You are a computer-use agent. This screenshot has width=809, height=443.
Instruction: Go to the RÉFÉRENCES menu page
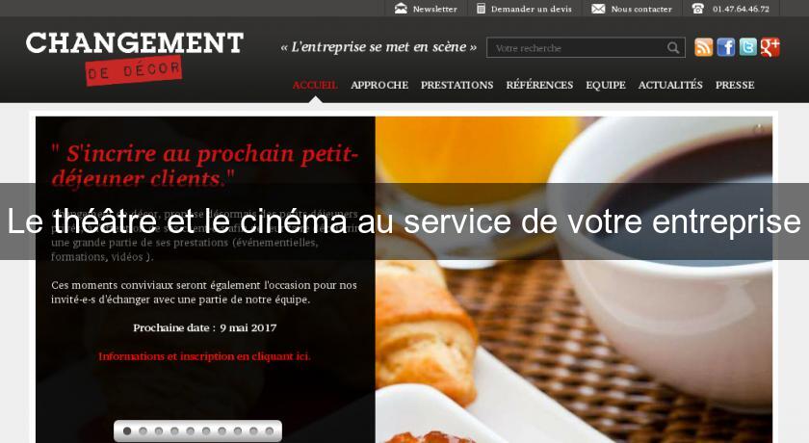click(x=539, y=85)
